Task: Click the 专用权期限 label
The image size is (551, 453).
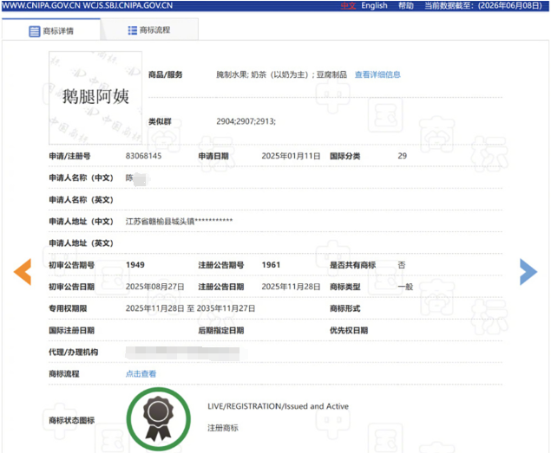Action: (68, 308)
